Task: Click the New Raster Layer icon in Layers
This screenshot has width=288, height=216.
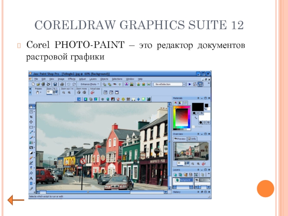Action: coord(175,175)
